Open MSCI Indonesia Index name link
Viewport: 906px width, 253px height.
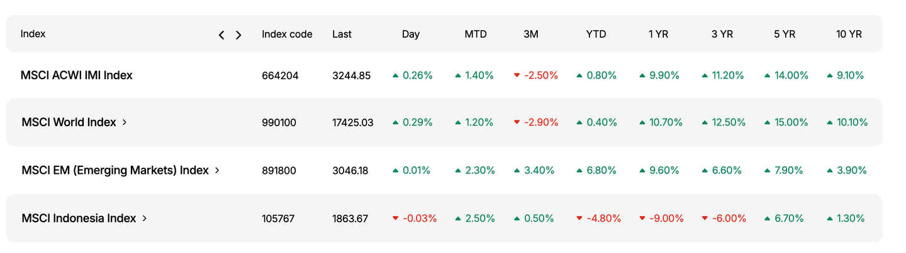click(79, 218)
